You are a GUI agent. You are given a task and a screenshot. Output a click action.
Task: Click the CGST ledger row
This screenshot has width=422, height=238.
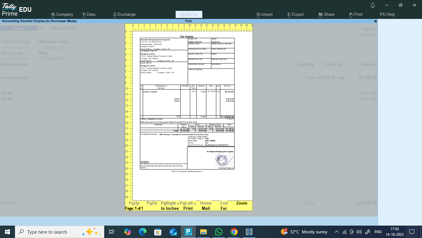(189, 93)
